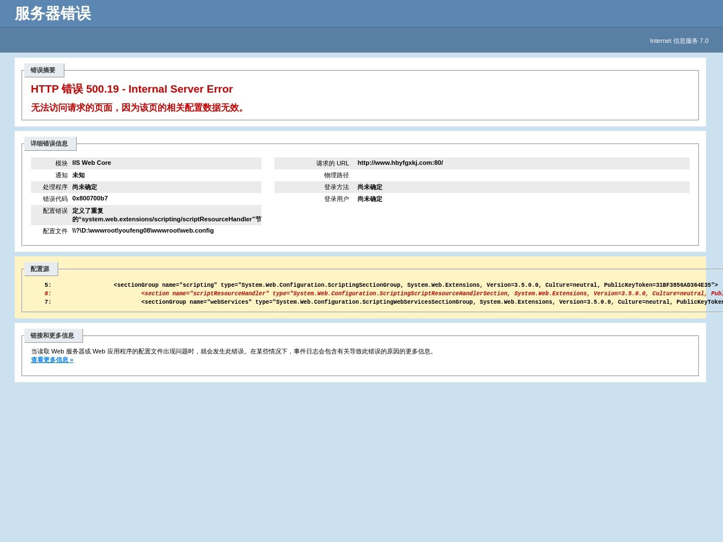Click the 通知 value 未知
Screen dimensions: 723x542
click(79, 176)
